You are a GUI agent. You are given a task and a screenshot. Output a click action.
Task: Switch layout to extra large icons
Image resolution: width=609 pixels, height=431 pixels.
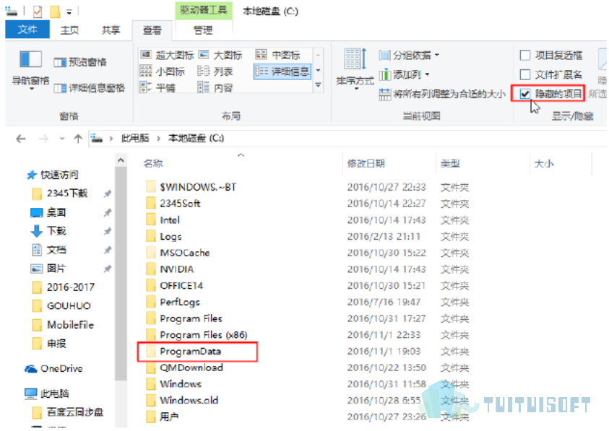tap(167, 55)
